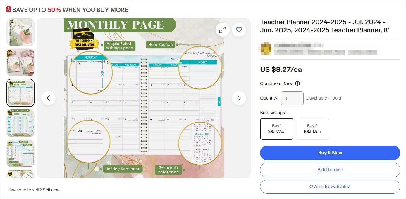Image resolution: width=406 pixels, height=199 pixels.
Task: Click Add to watchlist
Action: (x=330, y=186)
